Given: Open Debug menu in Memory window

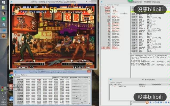Looking at the screenshot, I should coord(17,75).
